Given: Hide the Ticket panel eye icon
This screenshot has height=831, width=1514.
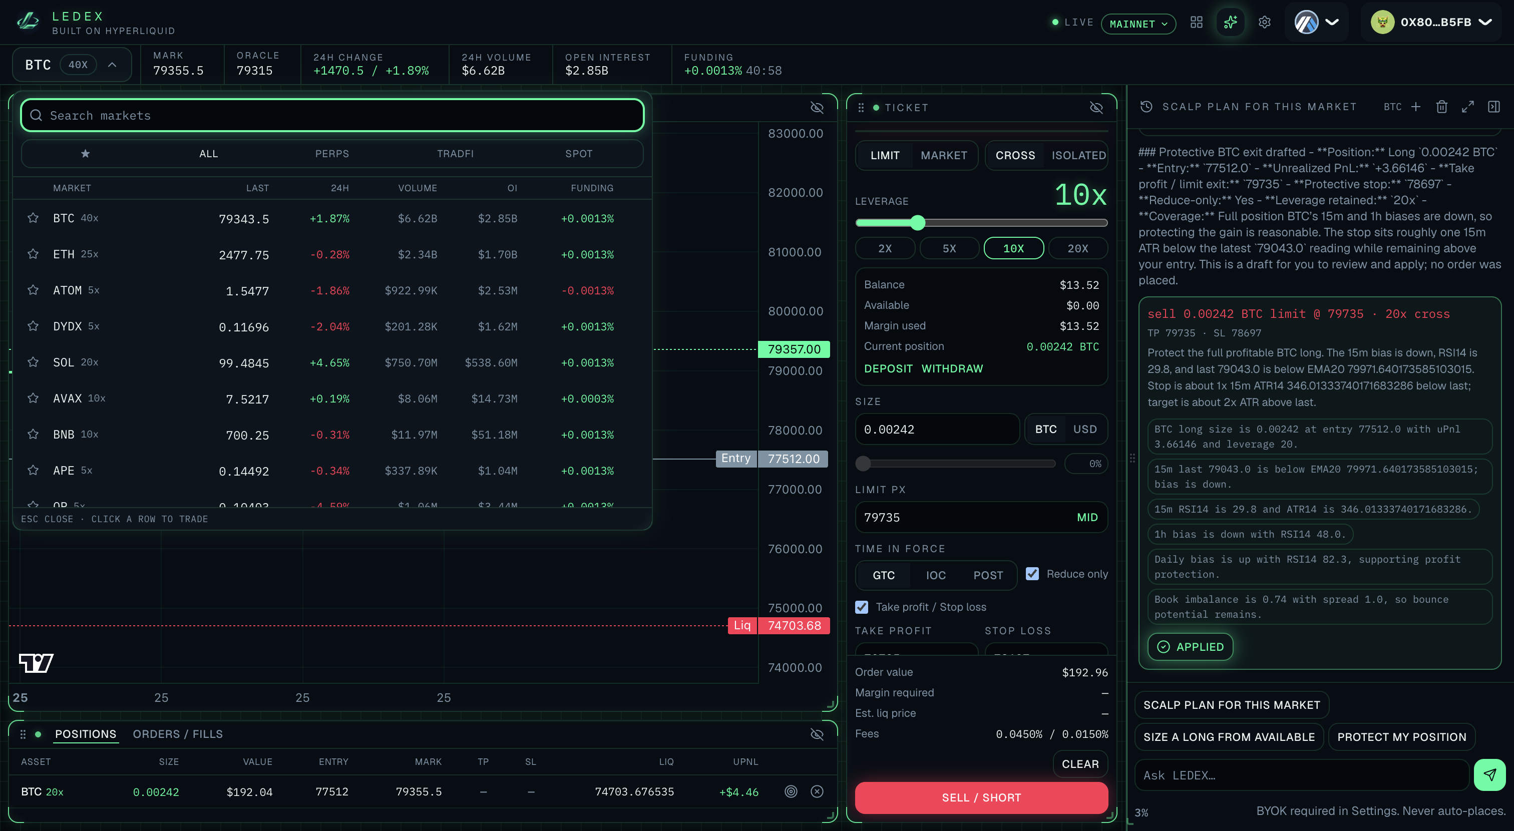Looking at the screenshot, I should click(x=1096, y=108).
